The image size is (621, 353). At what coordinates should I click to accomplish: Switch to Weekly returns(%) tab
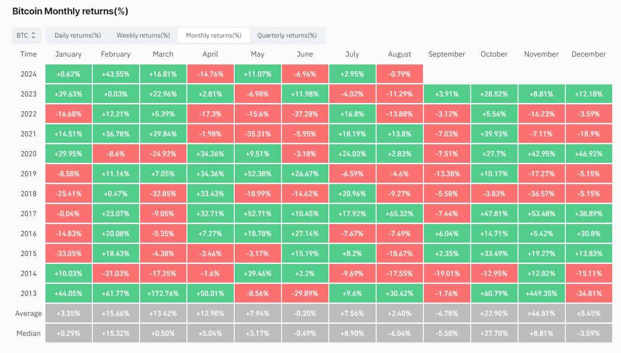[x=143, y=35]
